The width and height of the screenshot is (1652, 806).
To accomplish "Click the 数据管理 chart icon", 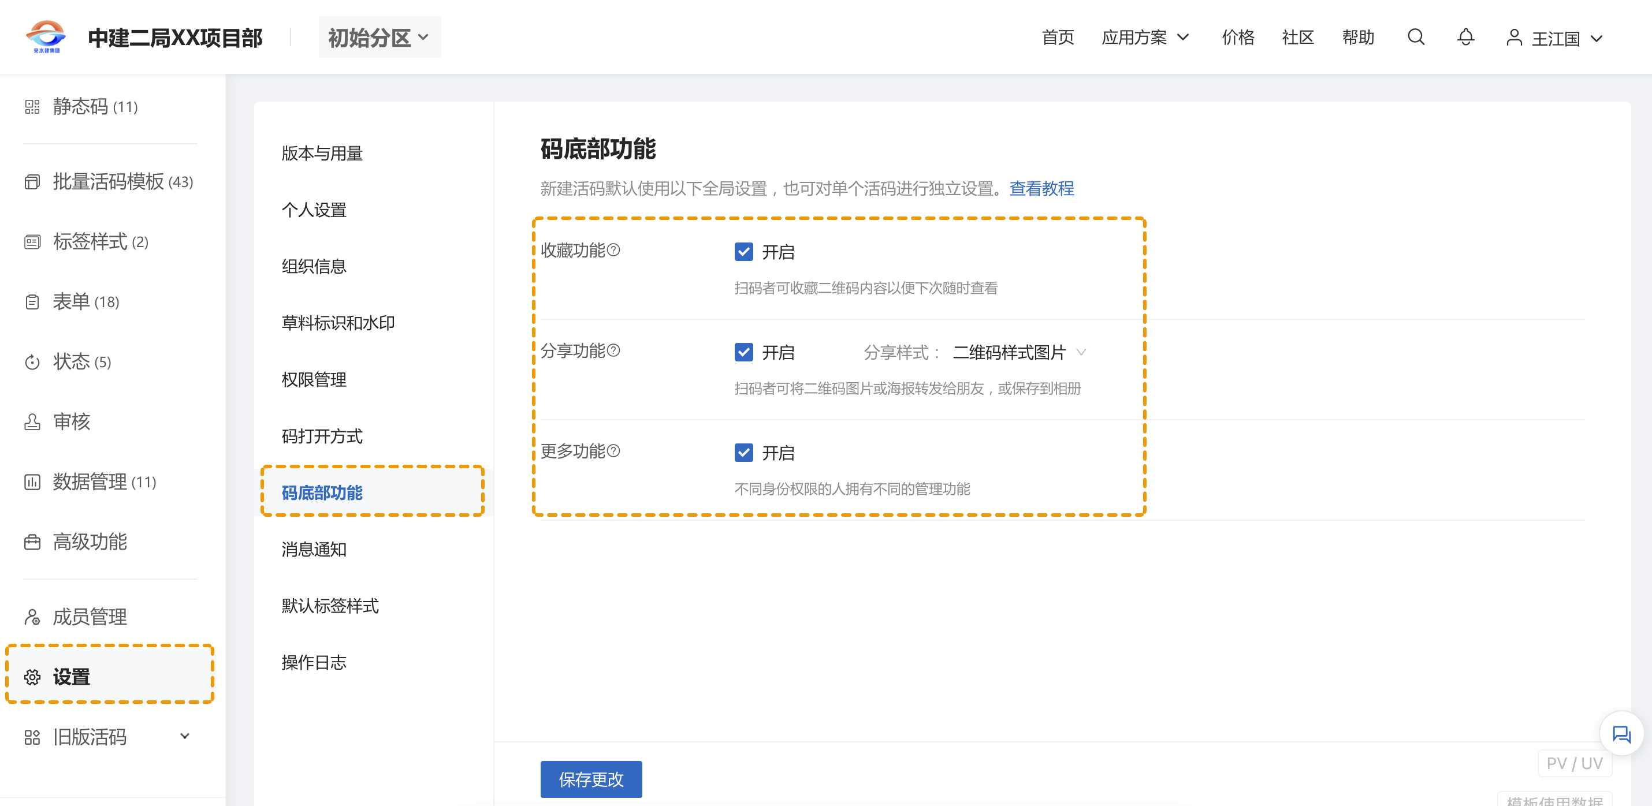I will (x=32, y=482).
